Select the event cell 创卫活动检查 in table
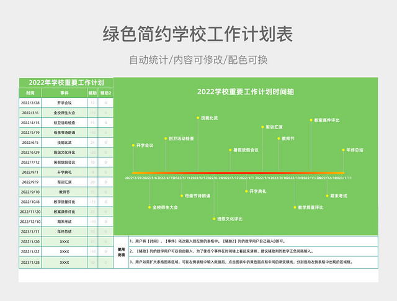Image resolution: width=397 pixels, height=301 pixels. [x=65, y=123]
